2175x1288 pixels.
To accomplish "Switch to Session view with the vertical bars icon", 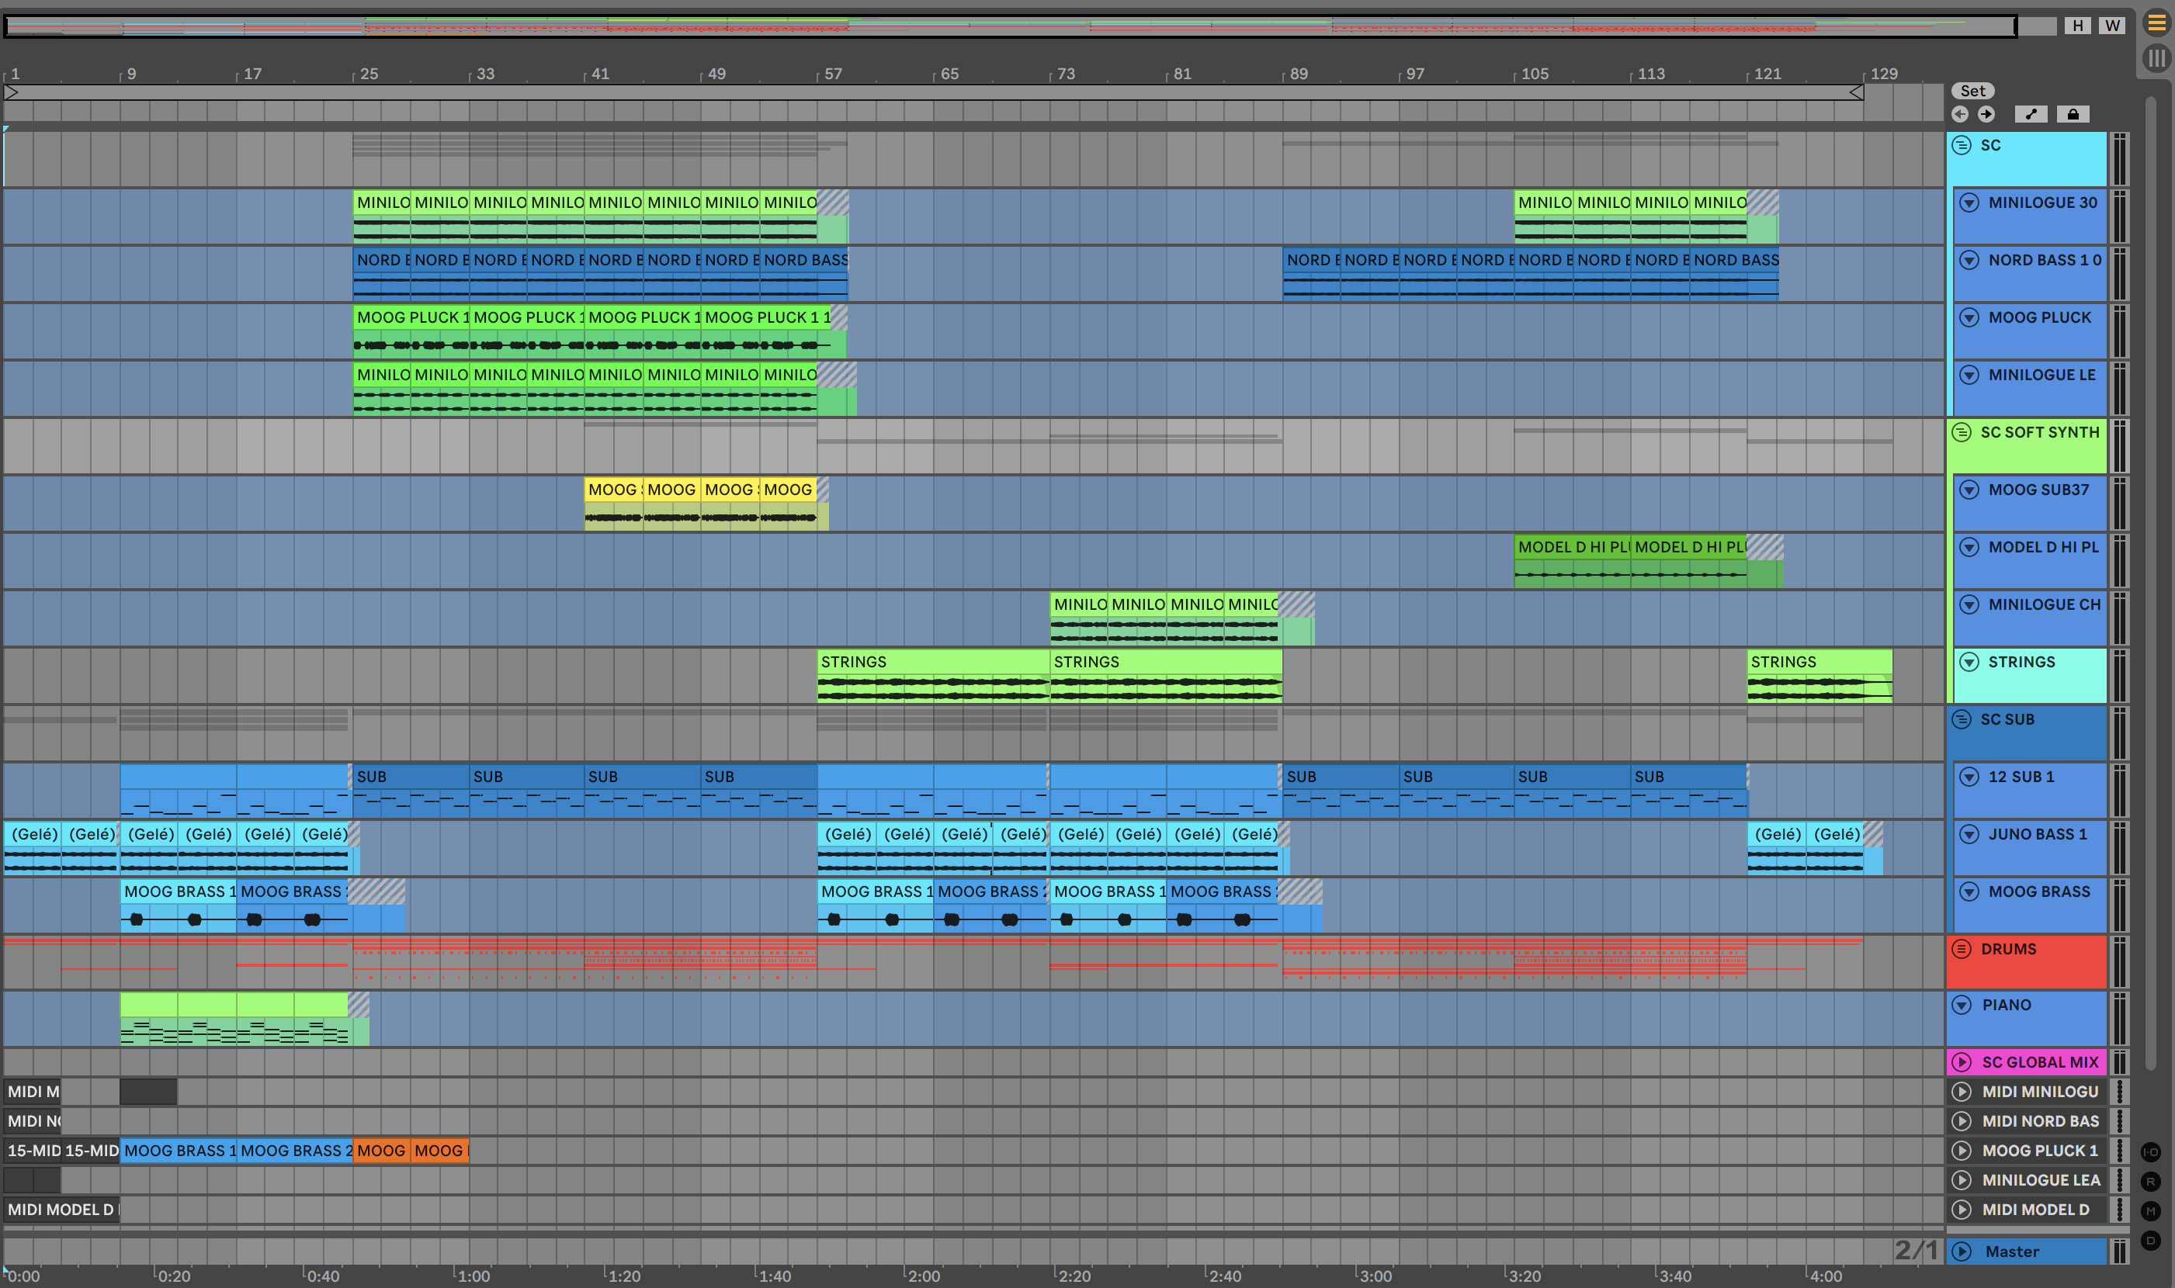I will point(2156,58).
